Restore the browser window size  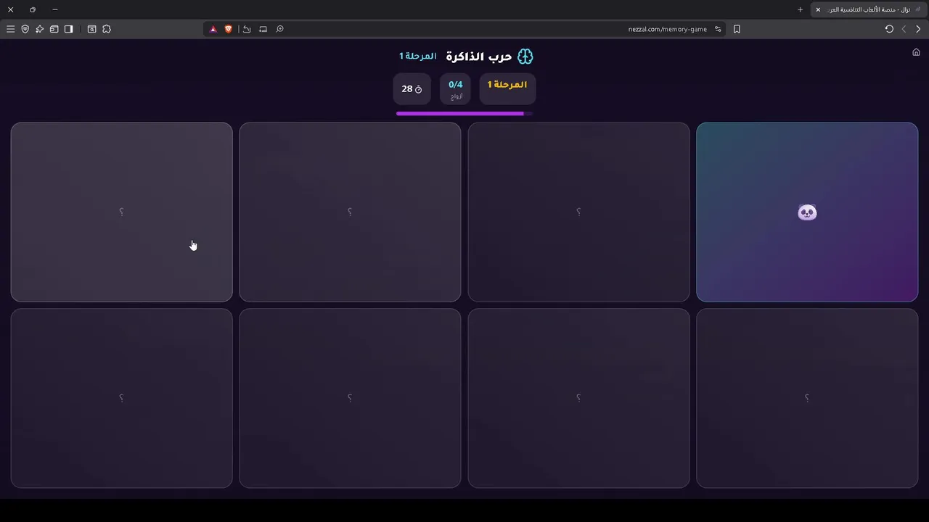pyautogui.click(x=33, y=9)
